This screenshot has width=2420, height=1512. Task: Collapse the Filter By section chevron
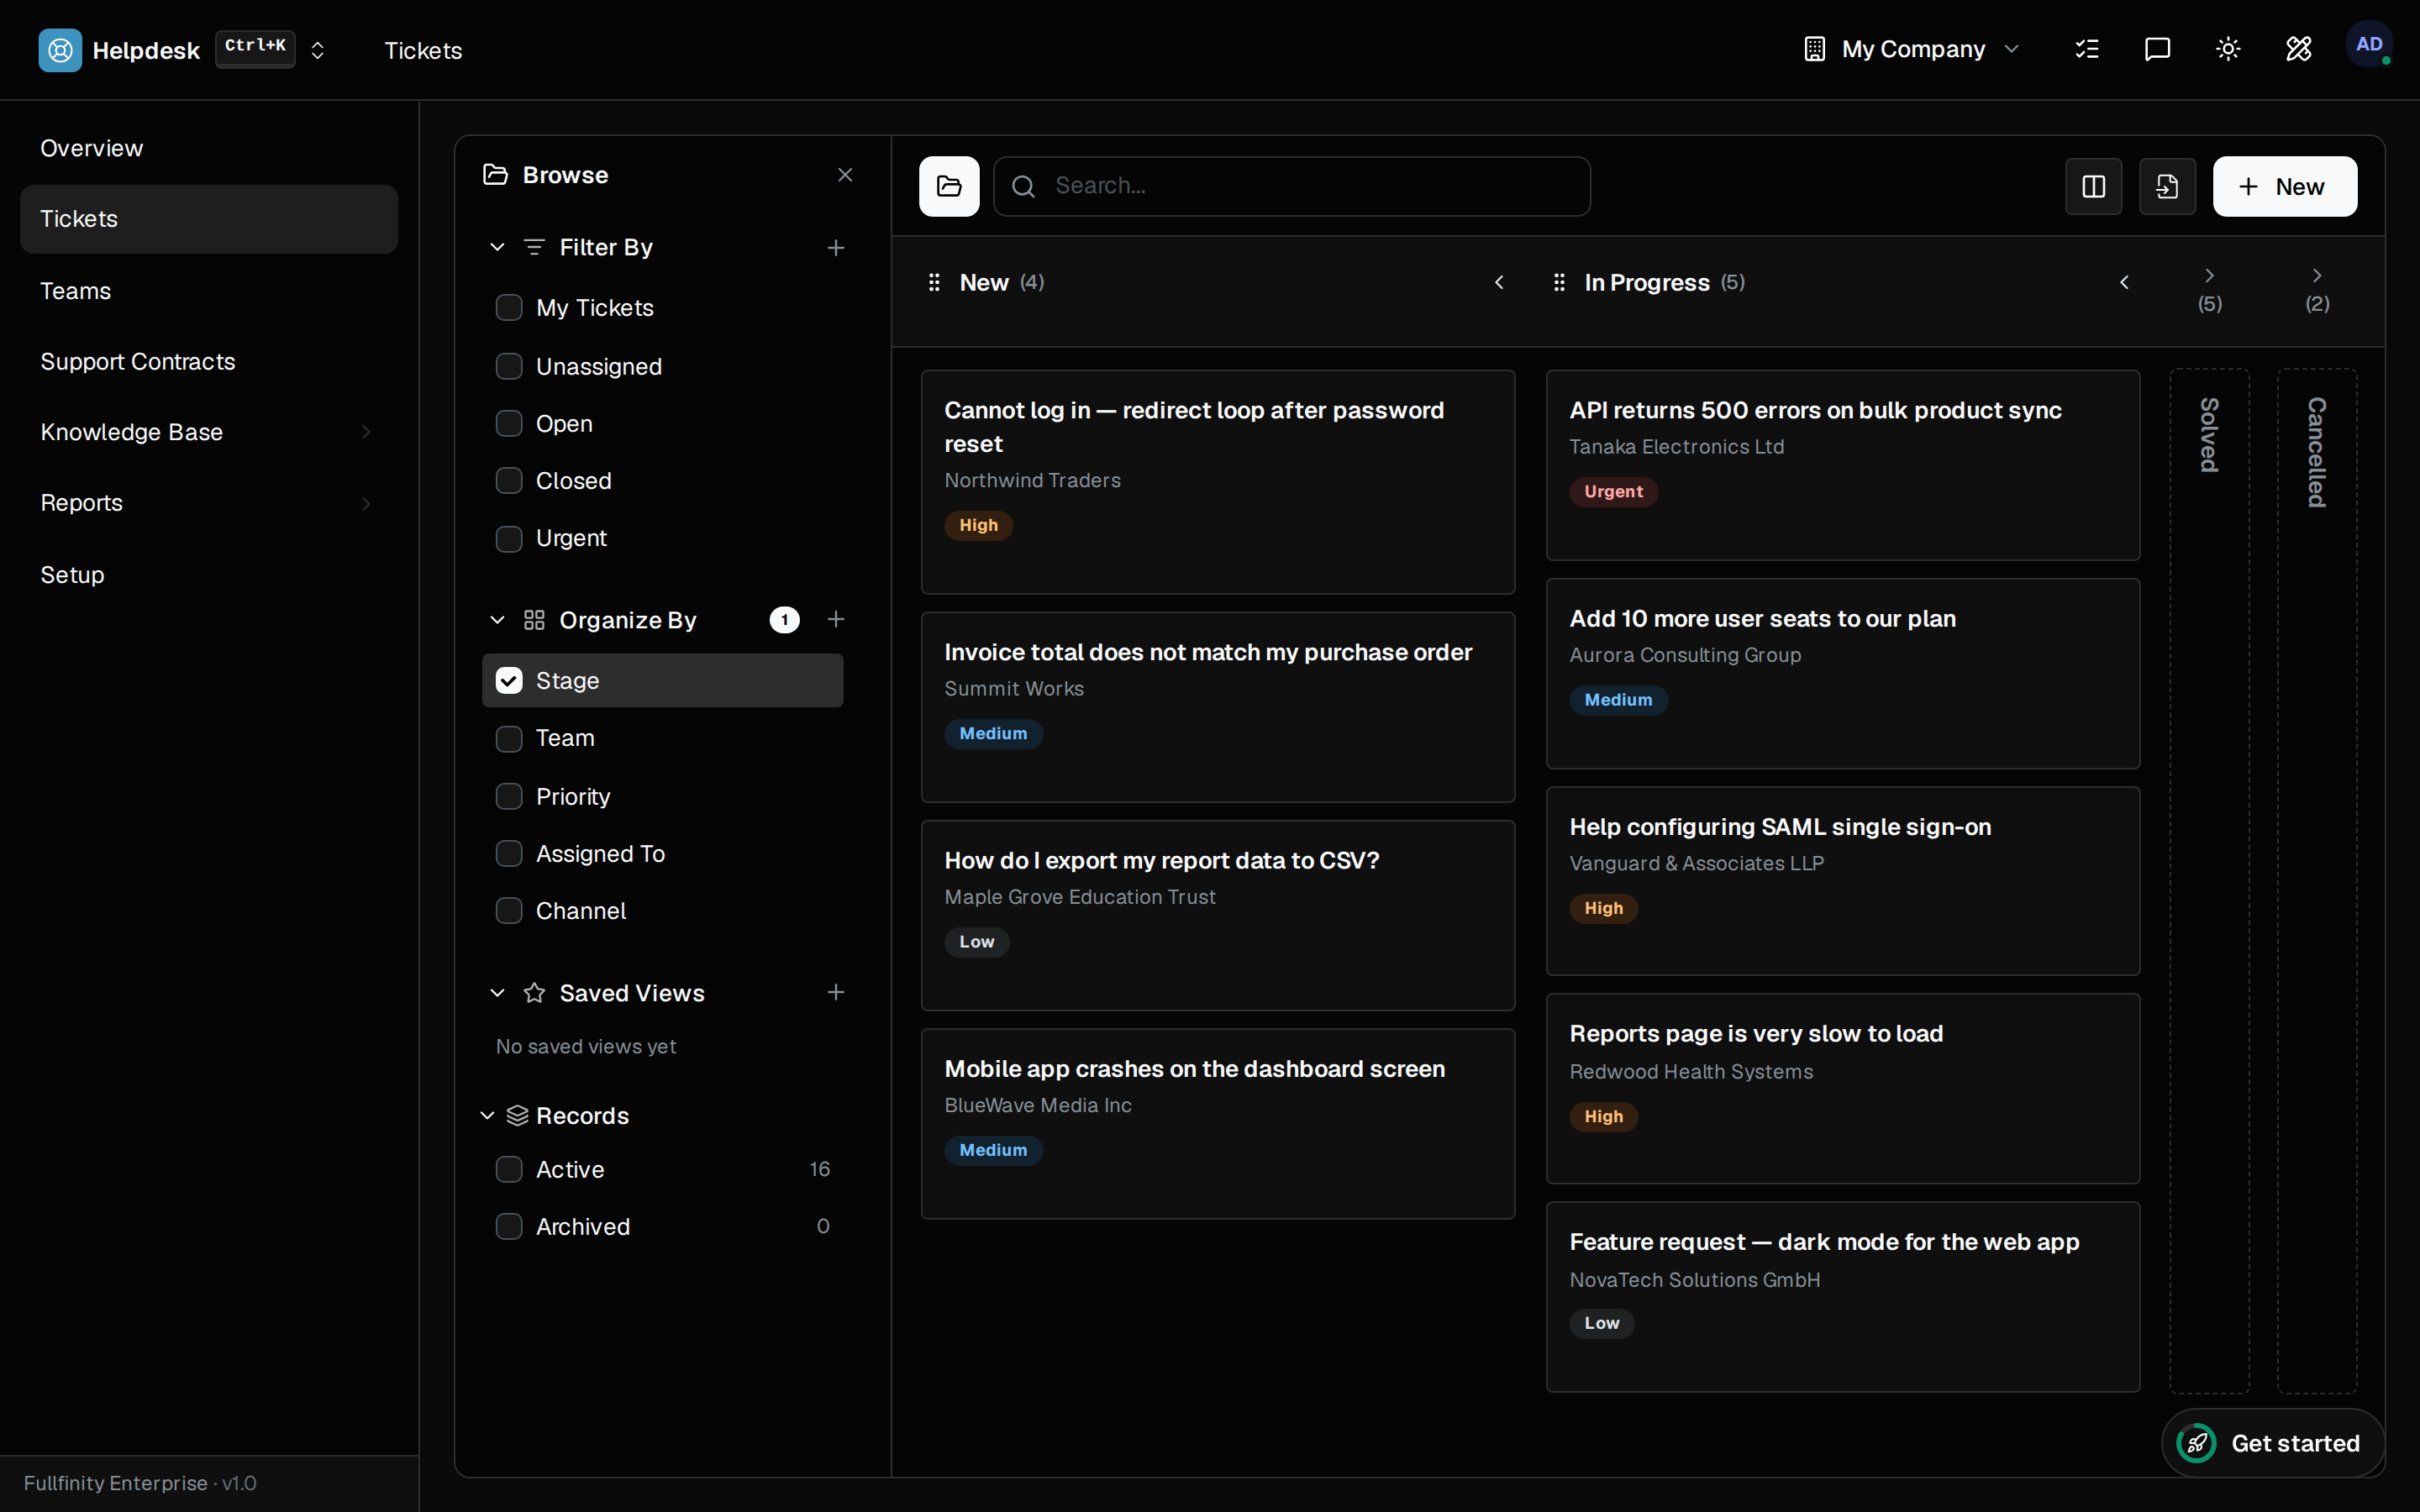click(497, 247)
